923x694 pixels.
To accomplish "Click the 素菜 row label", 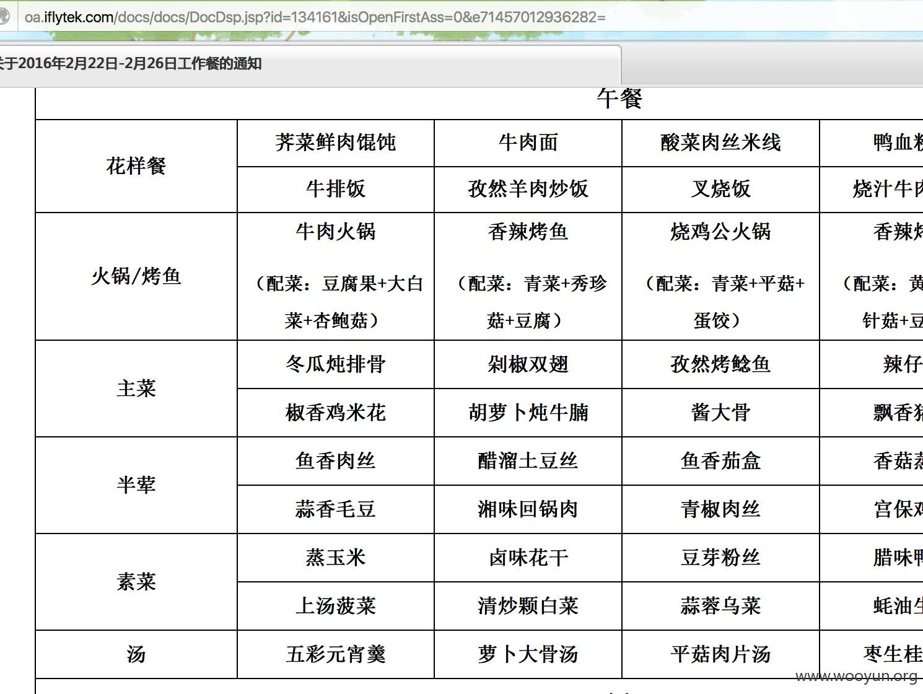I will (136, 582).
